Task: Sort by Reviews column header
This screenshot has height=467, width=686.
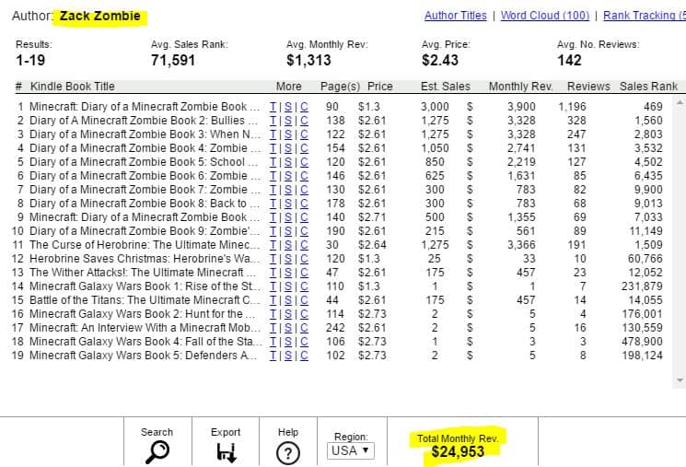Action: point(588,87)
